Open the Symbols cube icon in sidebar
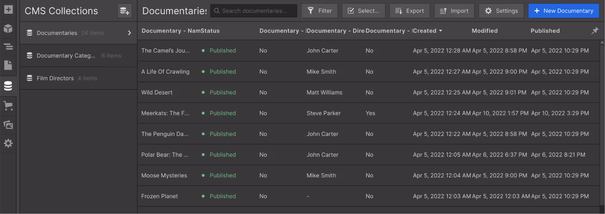Screen dimensions: 605x214 point(8,28)
